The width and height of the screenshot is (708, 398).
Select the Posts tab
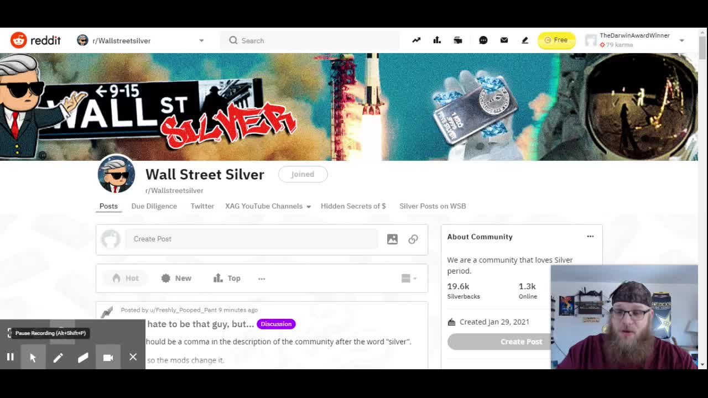[x=108, y=206]
